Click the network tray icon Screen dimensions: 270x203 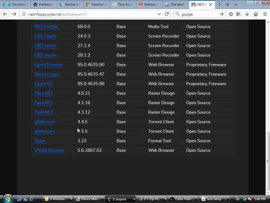[245, 199]
